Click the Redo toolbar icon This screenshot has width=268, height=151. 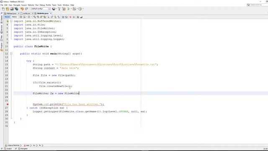pyautogui.click(x=26, y=9)
